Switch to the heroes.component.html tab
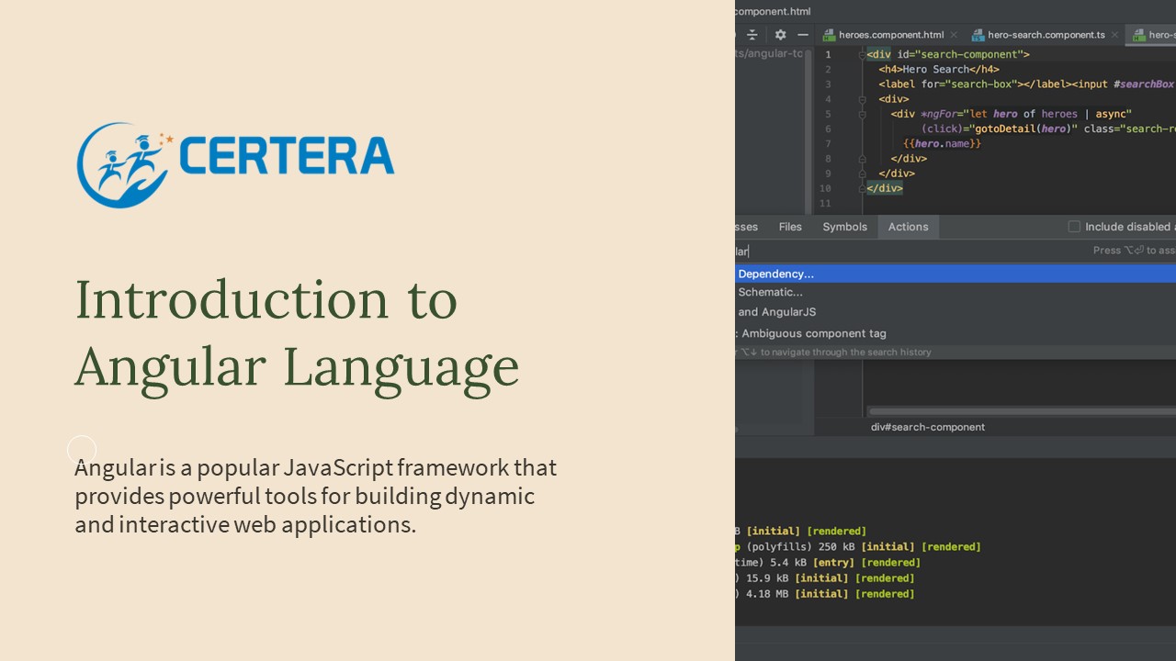The height and width of the screenshot is (661, 1176). click(890, 35)
